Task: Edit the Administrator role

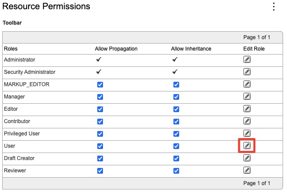Action: 247,59
